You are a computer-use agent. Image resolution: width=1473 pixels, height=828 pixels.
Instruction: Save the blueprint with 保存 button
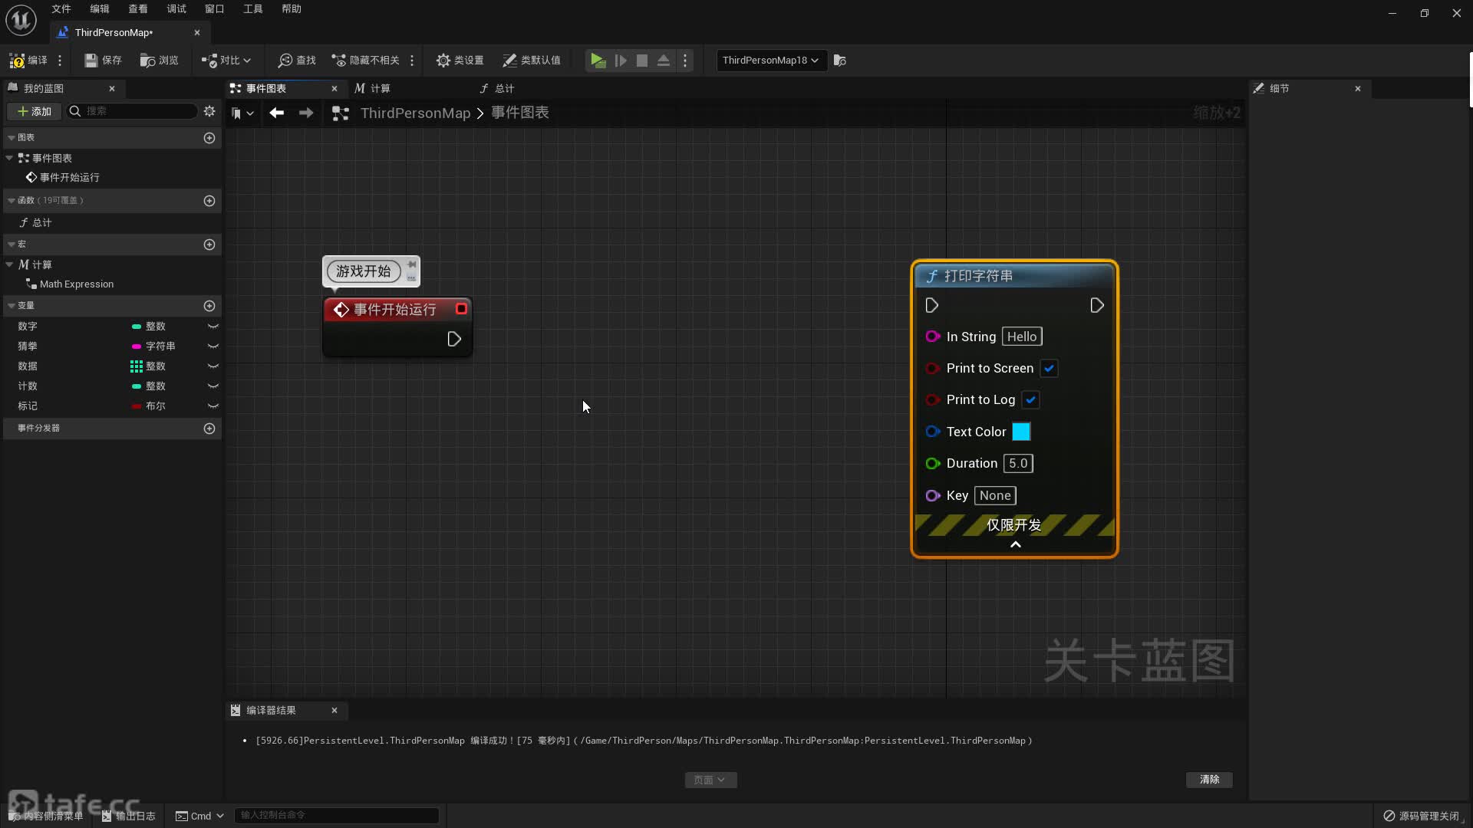[x=103, y=60]
